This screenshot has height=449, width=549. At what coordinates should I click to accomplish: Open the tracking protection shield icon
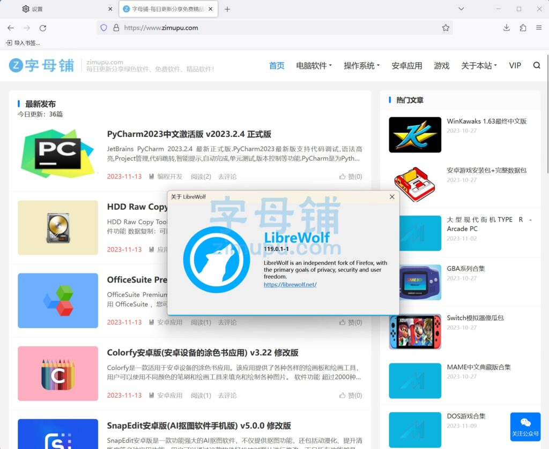(103, 28)
